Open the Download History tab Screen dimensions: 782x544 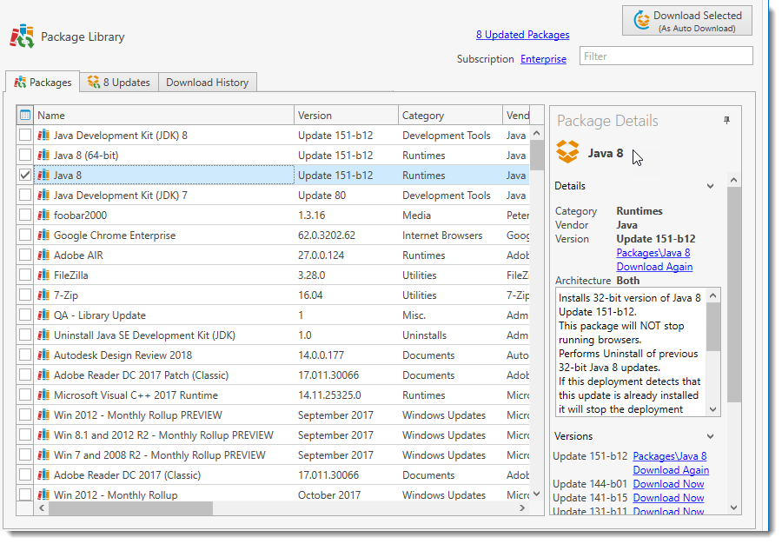(x=207, y=83)
